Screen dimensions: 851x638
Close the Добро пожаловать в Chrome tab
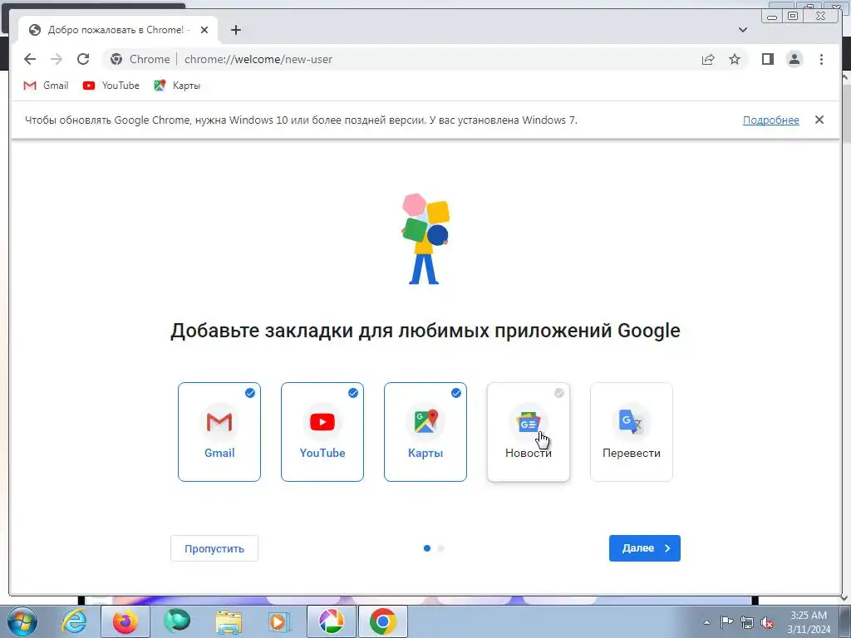[204, 30]
